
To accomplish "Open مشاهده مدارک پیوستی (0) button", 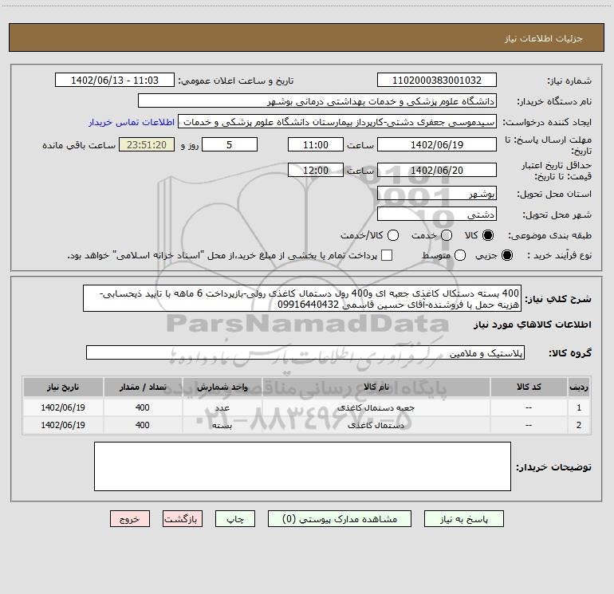I will 340,519.
